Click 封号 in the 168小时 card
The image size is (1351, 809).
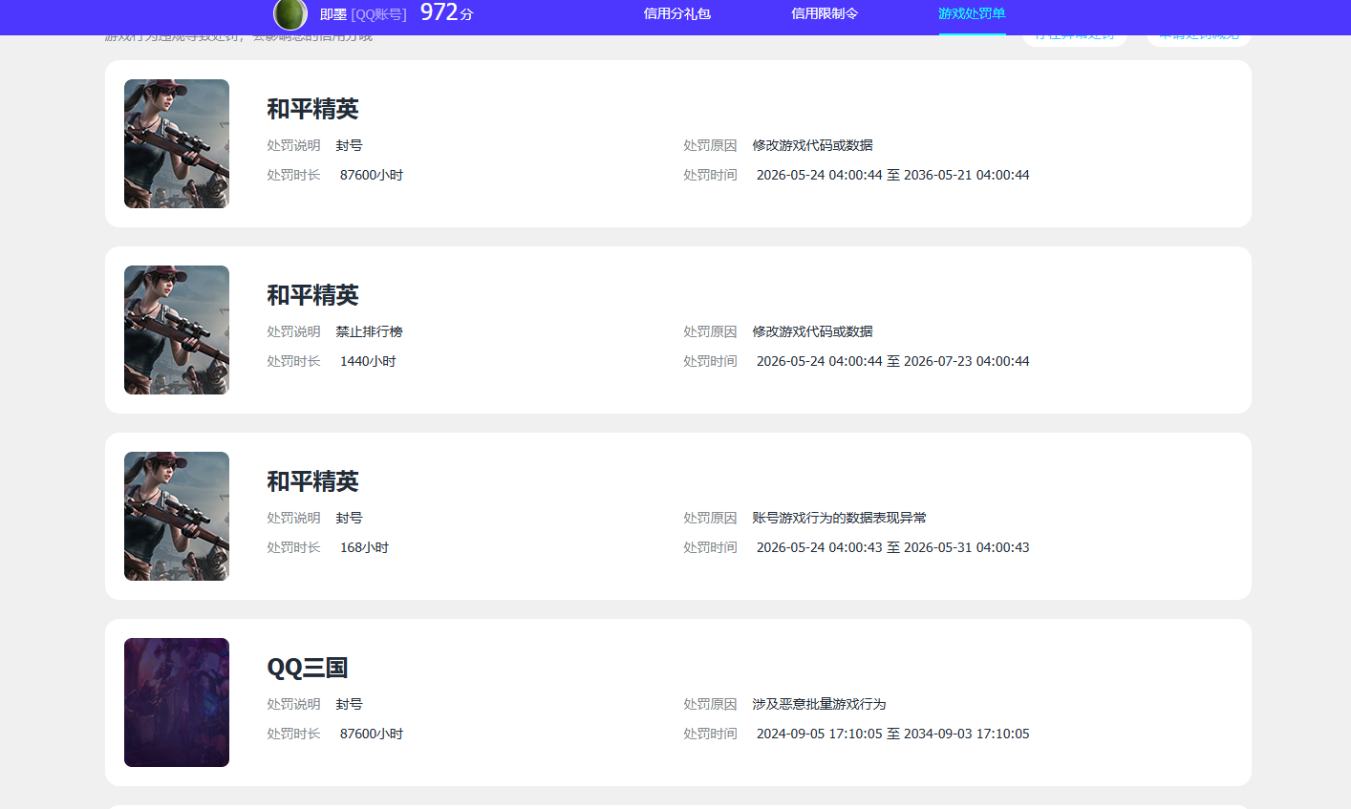pyautogui.click(x=349, y=518)
